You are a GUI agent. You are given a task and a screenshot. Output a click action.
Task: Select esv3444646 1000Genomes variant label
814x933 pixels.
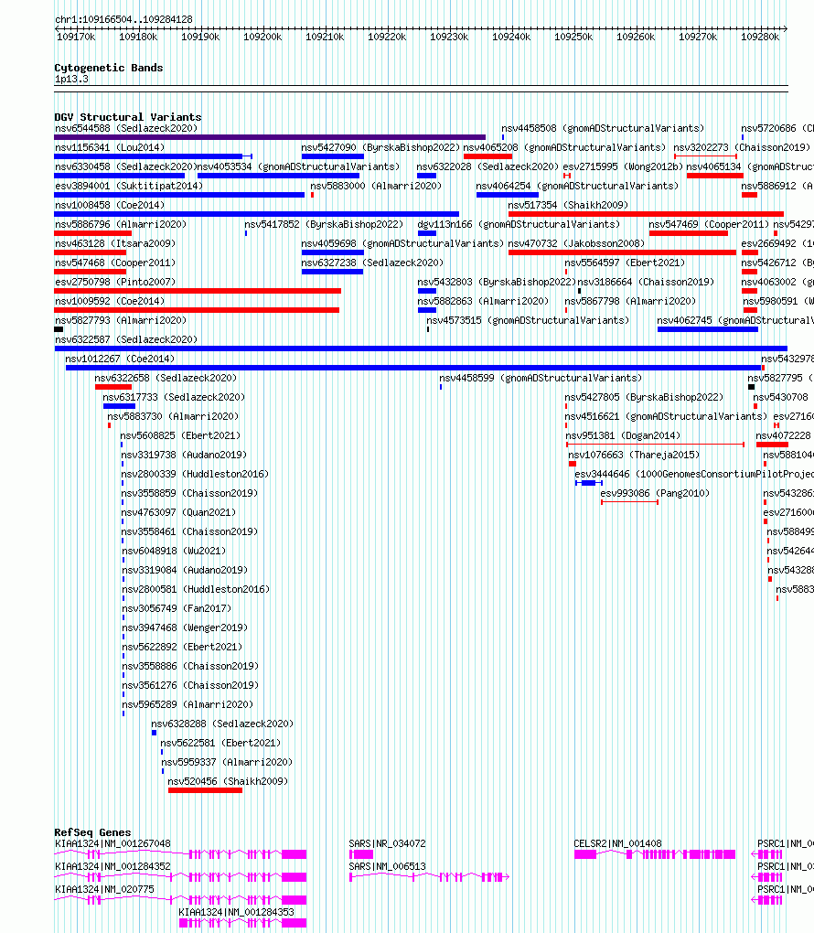pos(693,474)
